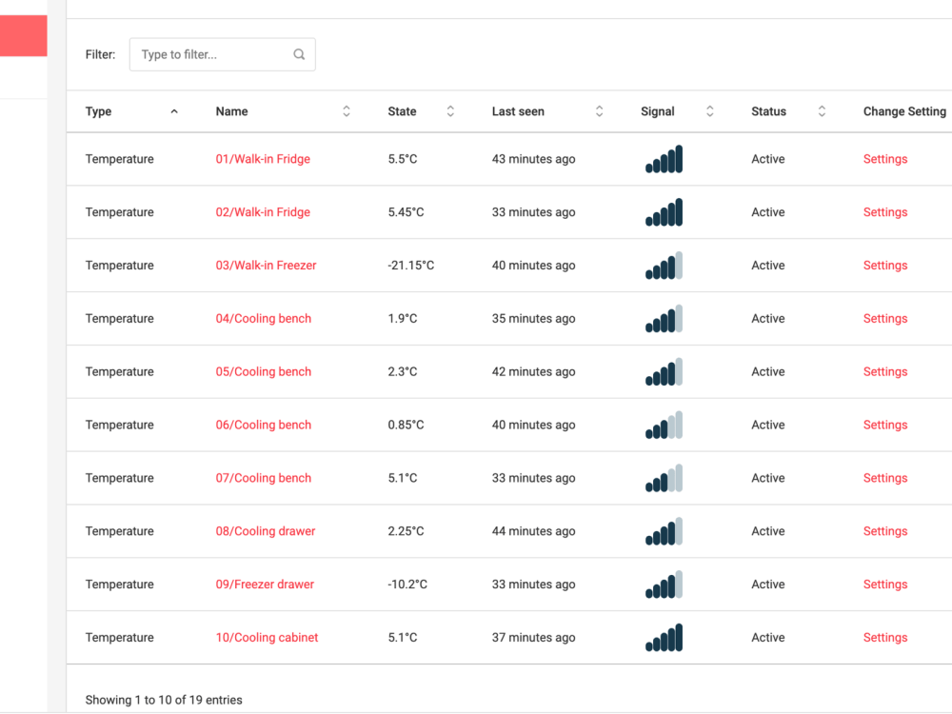Click Temperature type in 03/Walk-in Freezer row
Screen dimensions: 952x714
tap(120, 266)
